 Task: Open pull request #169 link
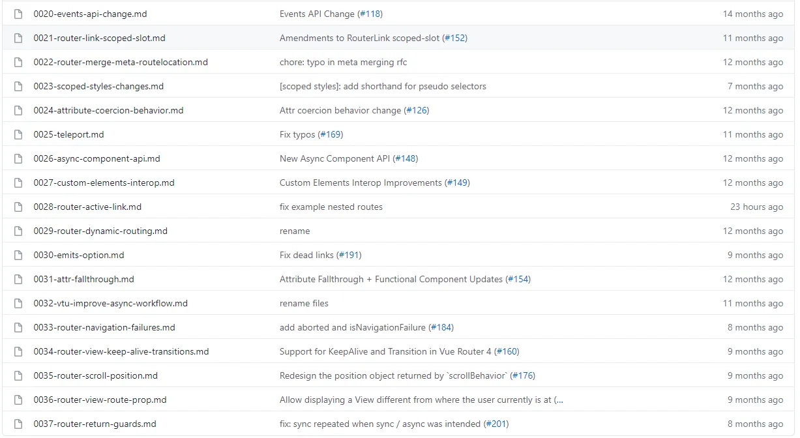331,134
